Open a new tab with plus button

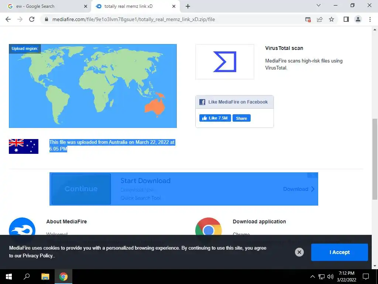point(188,6)
